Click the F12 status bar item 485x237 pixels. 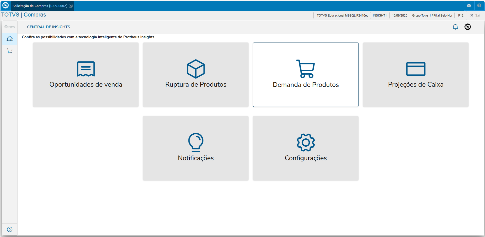point(461,15)
